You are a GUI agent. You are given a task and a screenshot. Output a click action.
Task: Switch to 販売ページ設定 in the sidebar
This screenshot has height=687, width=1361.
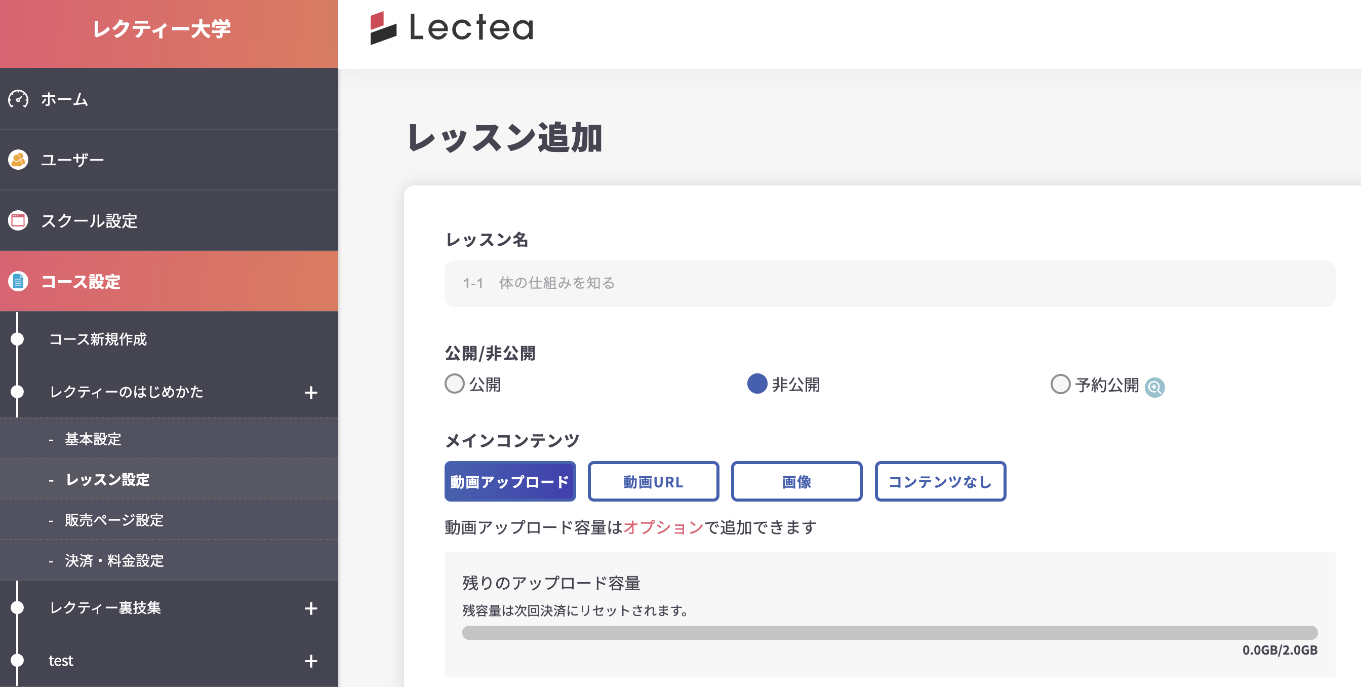pyautogui.click(x=113, y=520)
